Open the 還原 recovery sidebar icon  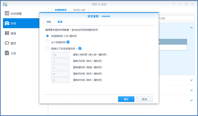coord(7,43)
